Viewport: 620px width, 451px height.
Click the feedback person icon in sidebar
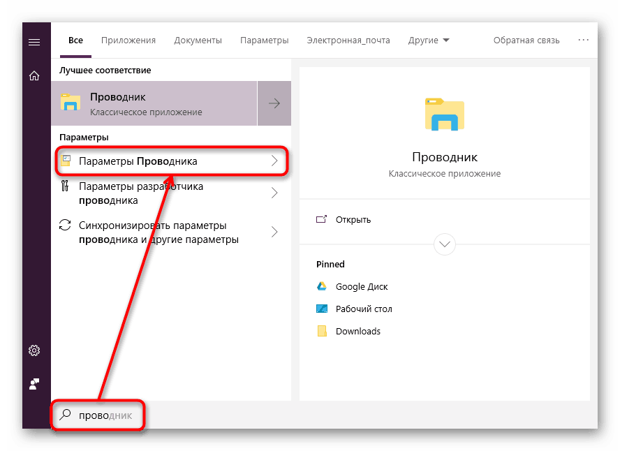coord(34,384)
